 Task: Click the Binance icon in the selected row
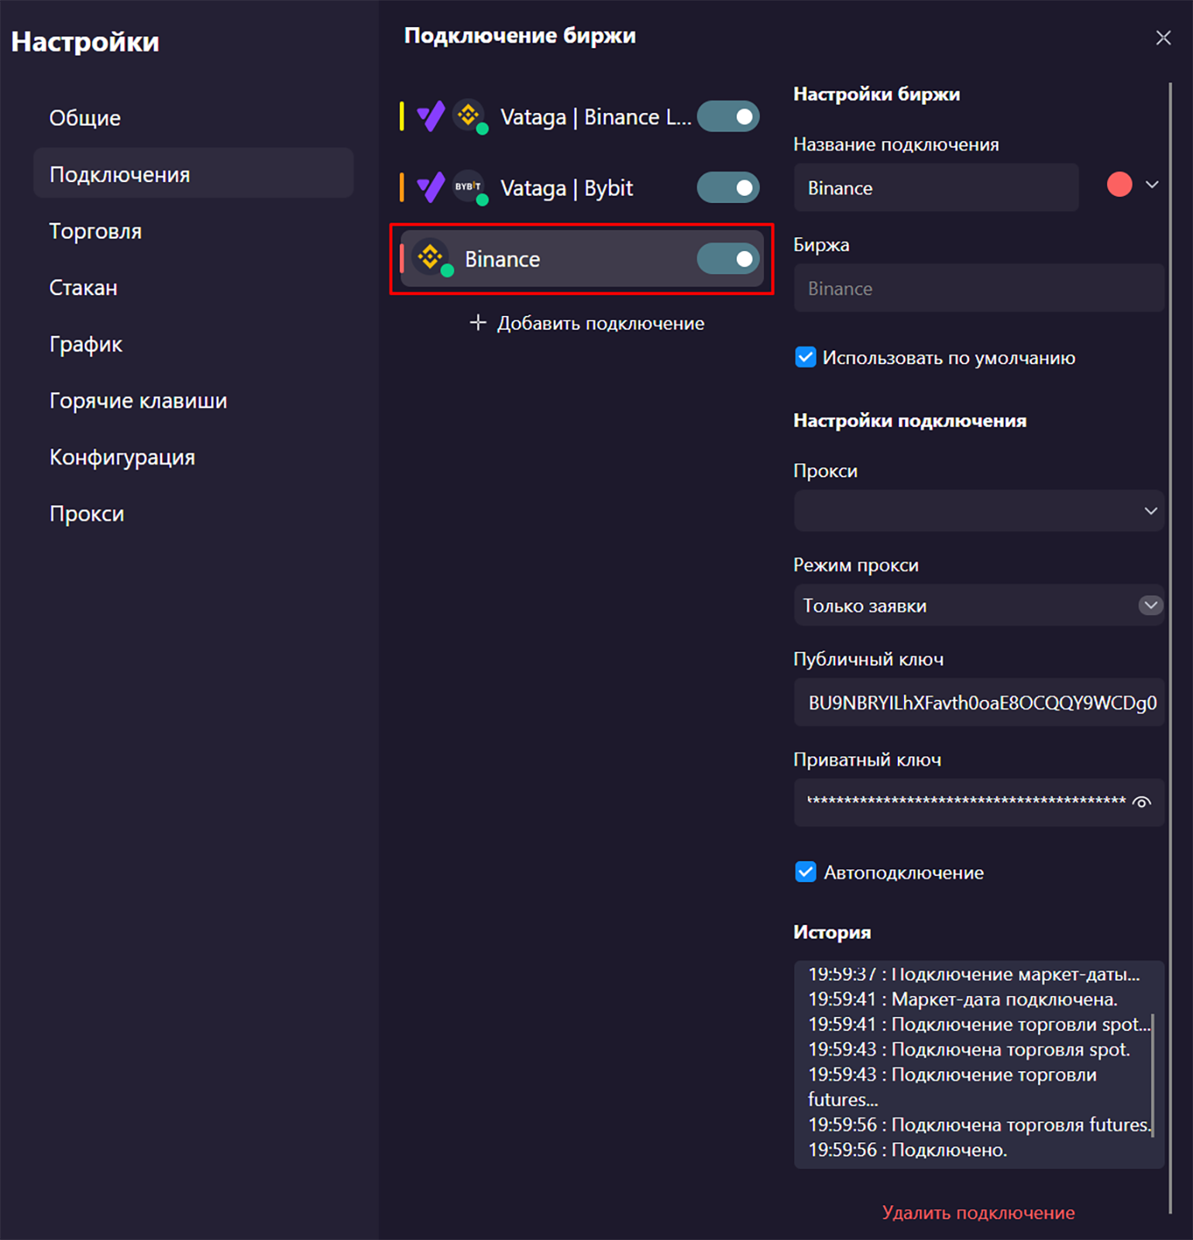click(431, 258)
